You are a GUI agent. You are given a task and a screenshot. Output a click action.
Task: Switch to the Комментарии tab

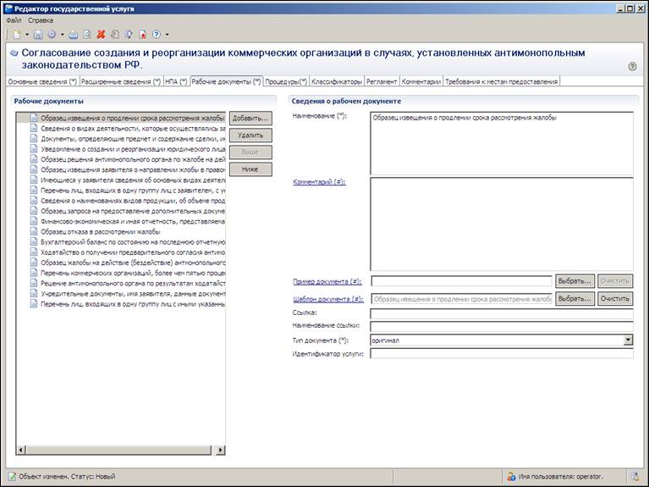(x=421, y=81)
